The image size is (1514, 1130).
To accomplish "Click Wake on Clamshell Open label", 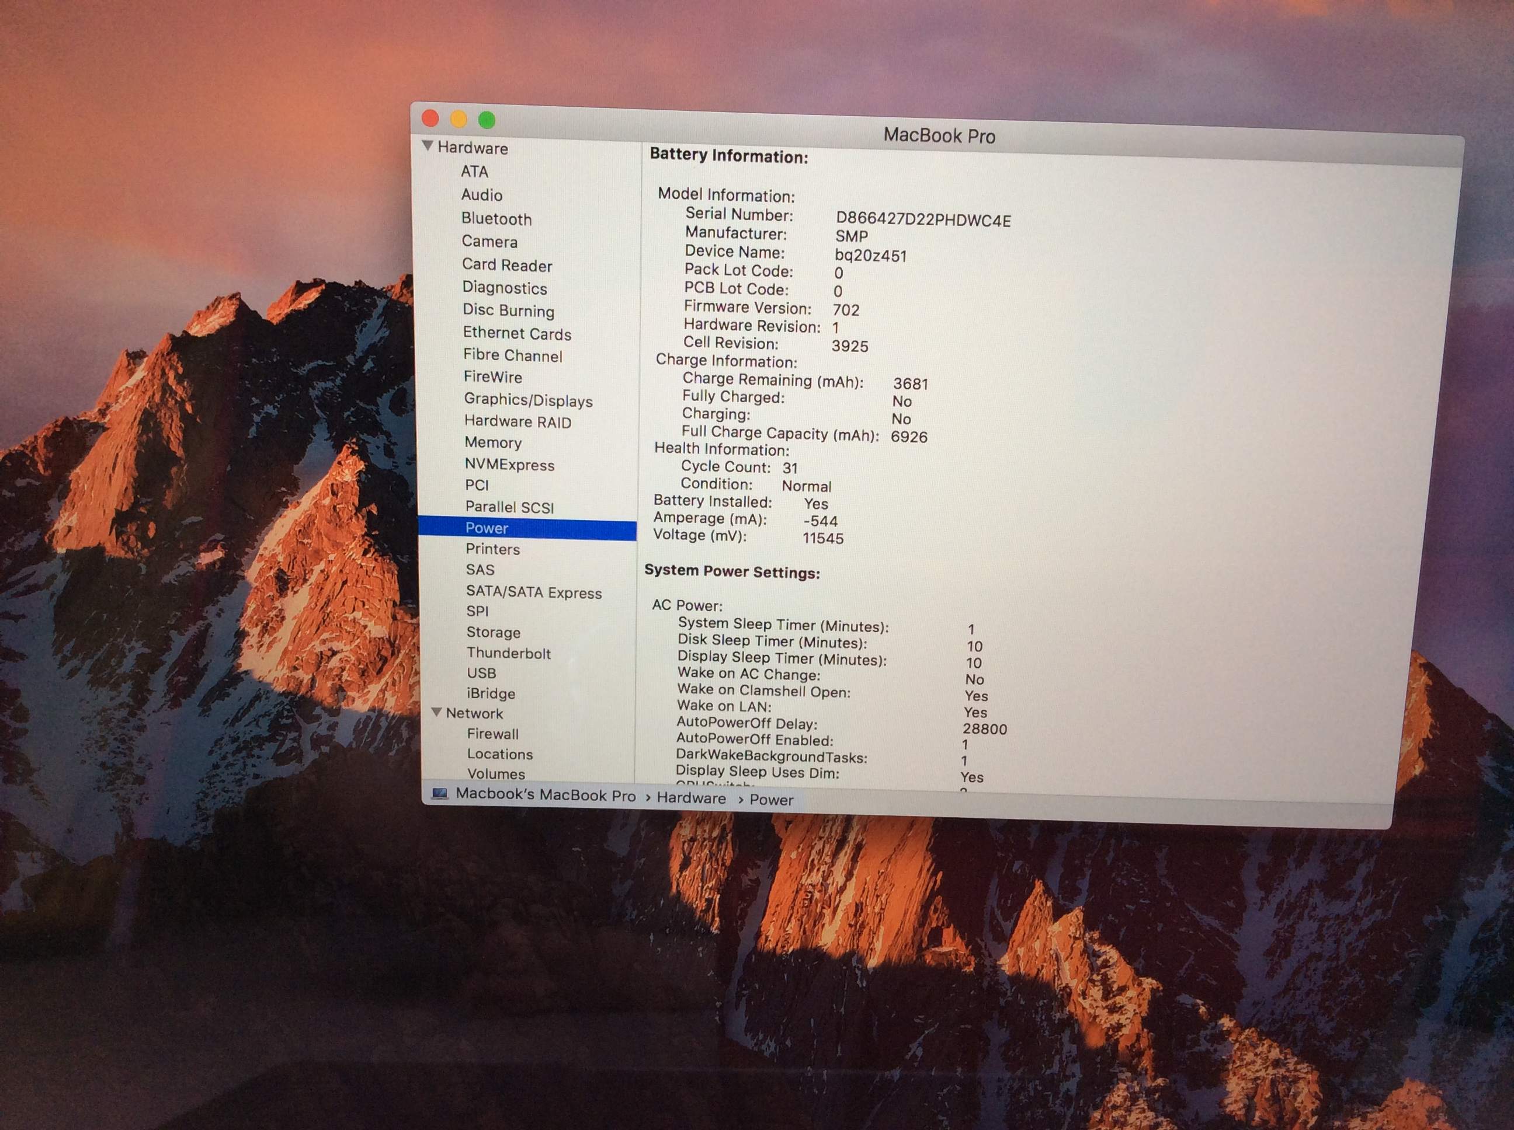I will pos(764,691).
